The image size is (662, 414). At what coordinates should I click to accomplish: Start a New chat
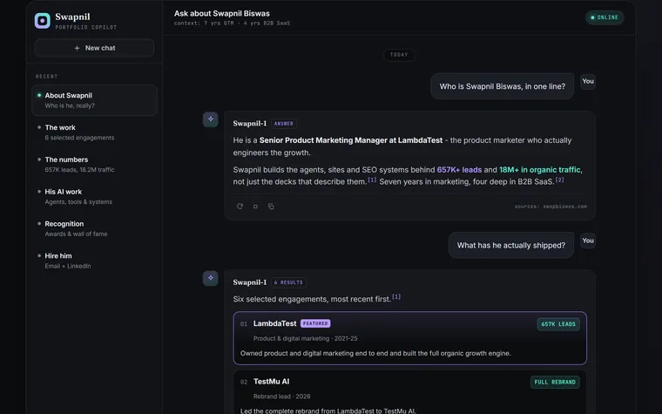(94, 48)
